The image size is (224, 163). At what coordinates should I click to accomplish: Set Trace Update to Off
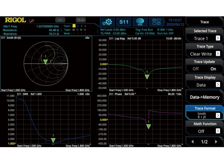(x=196, y=69)
